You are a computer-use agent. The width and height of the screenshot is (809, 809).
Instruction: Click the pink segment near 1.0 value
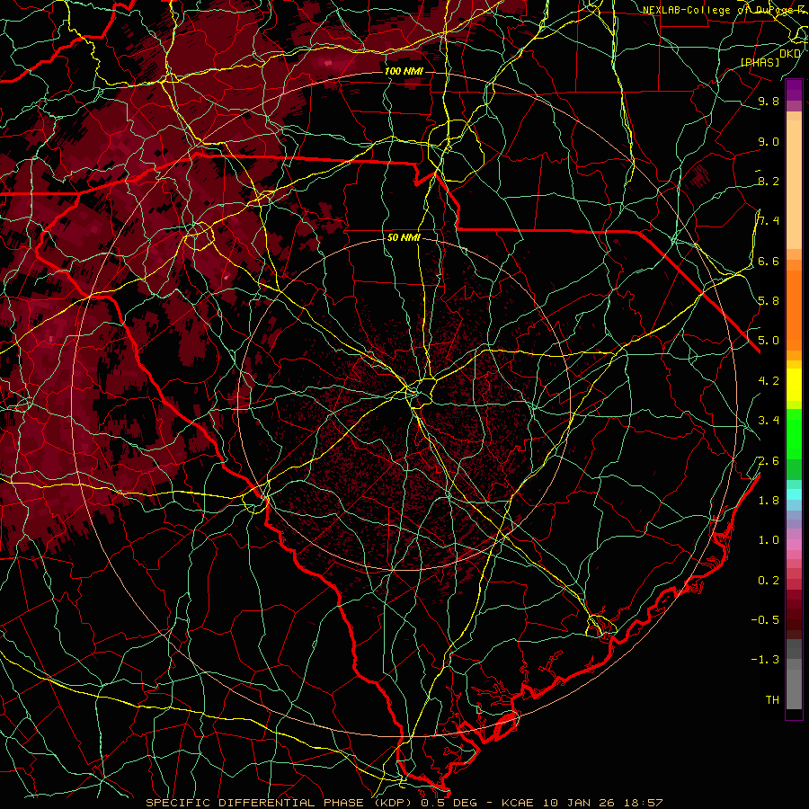(794, 545)
